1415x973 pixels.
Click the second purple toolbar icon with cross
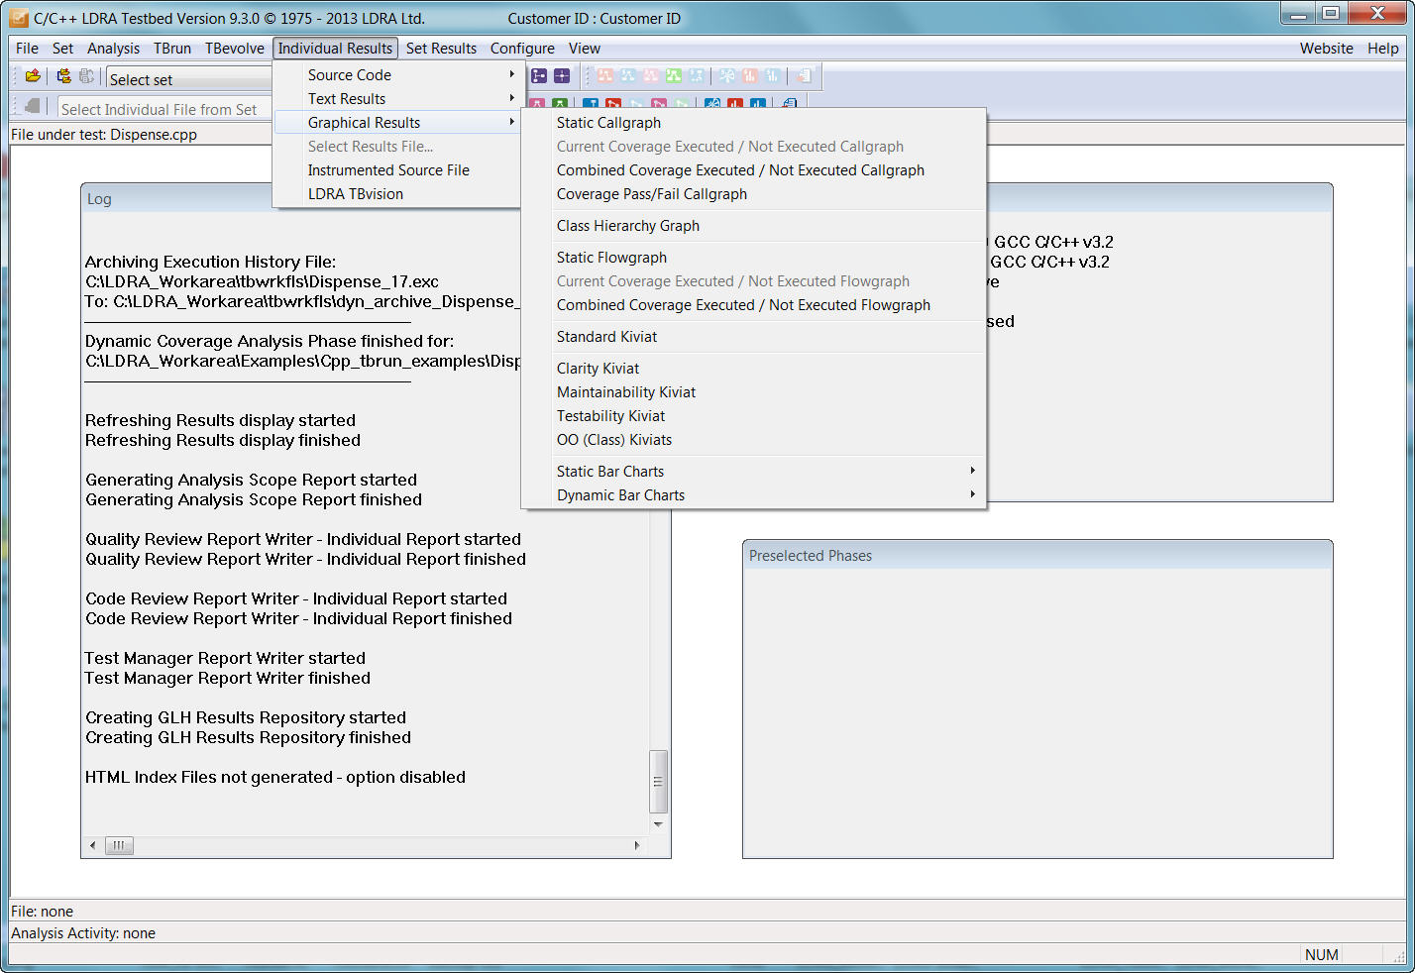coord(562,76)
